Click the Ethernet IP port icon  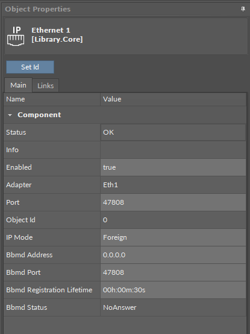click(16, 36)
